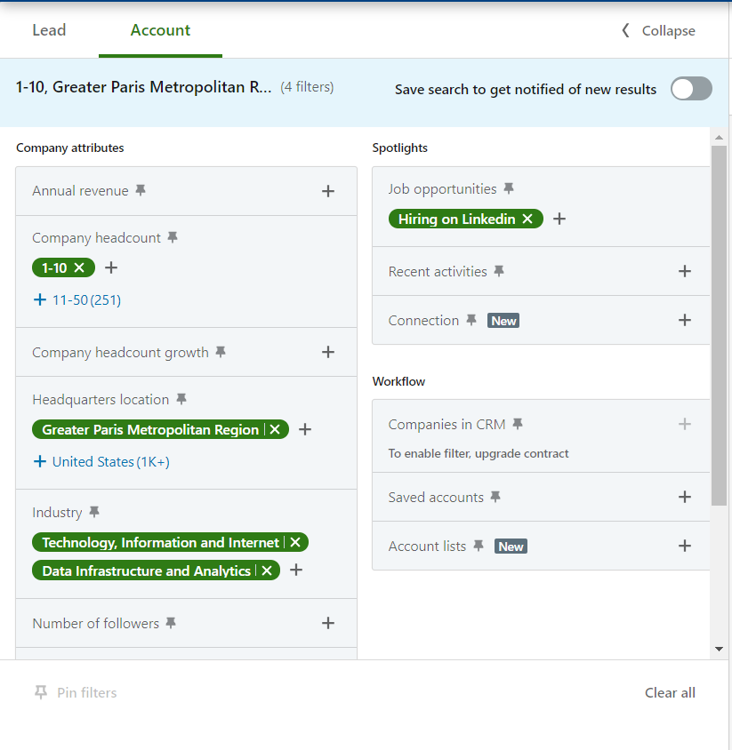Toggle the save search notification switch

click(x=691, y=89)
